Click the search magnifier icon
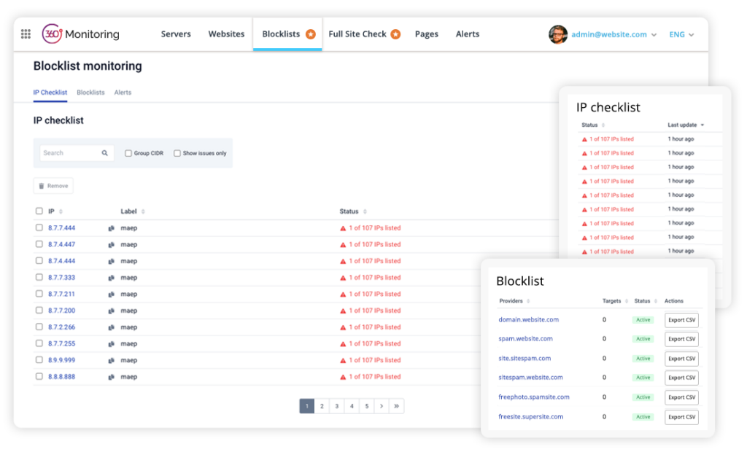 (104, 152)
